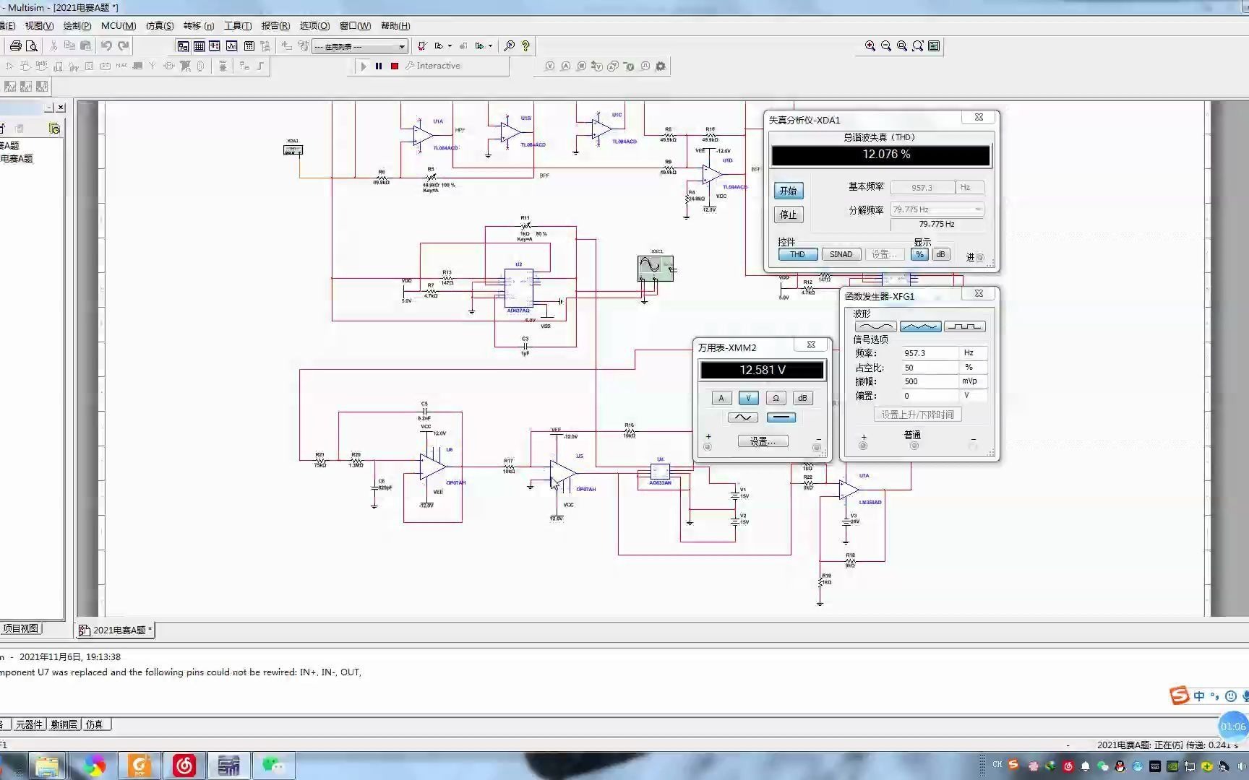Open the Grapher waveform icon
This screenshot has width=1249, height=780.
[x=231, y=45]
